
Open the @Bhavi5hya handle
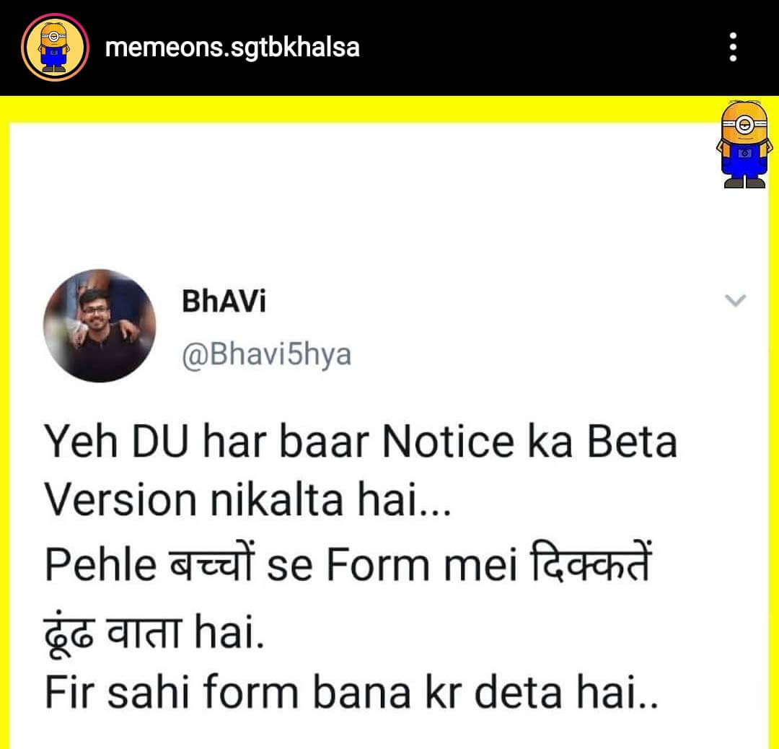coord(266,355)
